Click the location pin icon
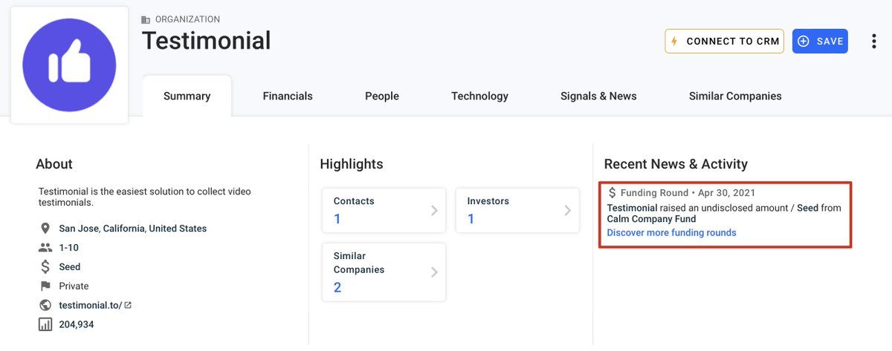The image size is (892, 351). pyautogui.click(x=45, y=229)
